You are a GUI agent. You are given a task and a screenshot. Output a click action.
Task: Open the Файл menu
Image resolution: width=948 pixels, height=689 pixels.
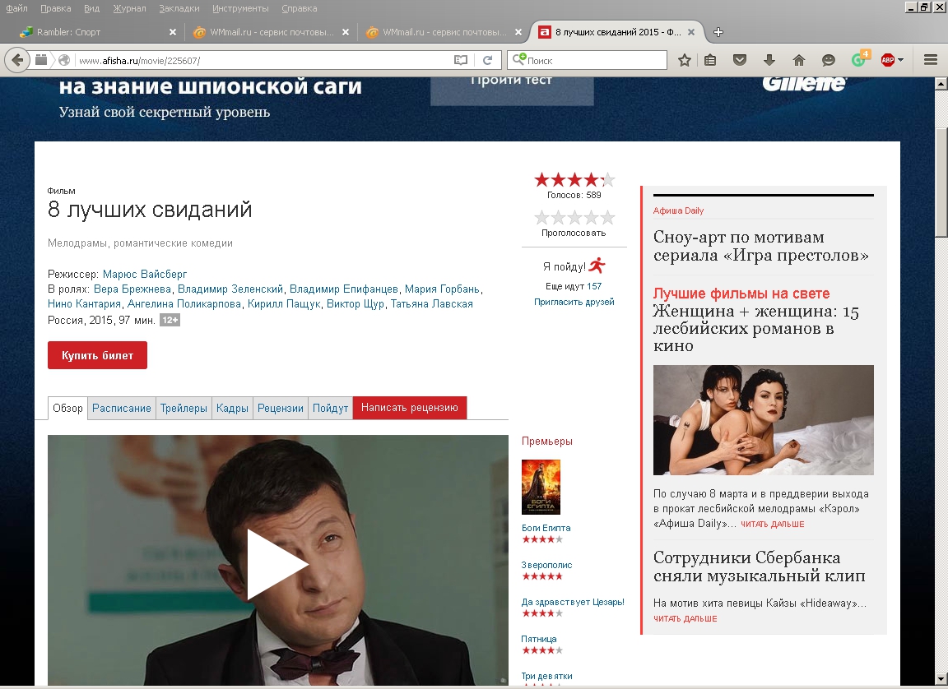pyautogui.click(x=17, y=8)
